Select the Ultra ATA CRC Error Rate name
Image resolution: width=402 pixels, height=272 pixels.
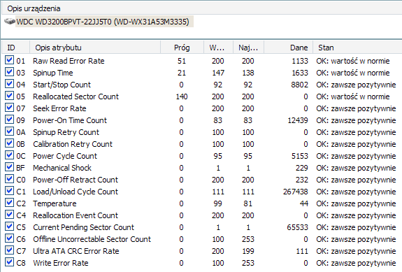click(x=76, y=251)
